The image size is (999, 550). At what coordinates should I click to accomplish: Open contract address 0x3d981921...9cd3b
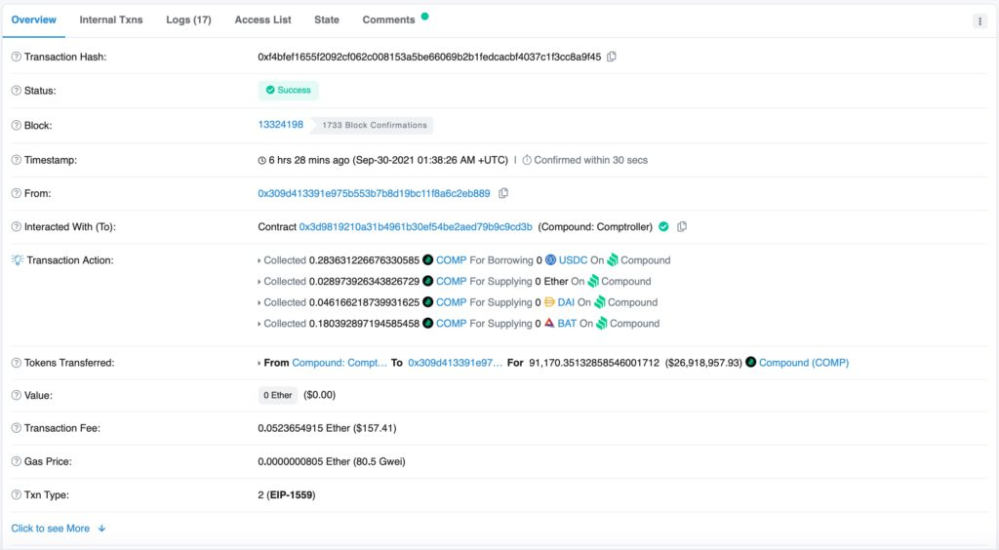point(416,226)
